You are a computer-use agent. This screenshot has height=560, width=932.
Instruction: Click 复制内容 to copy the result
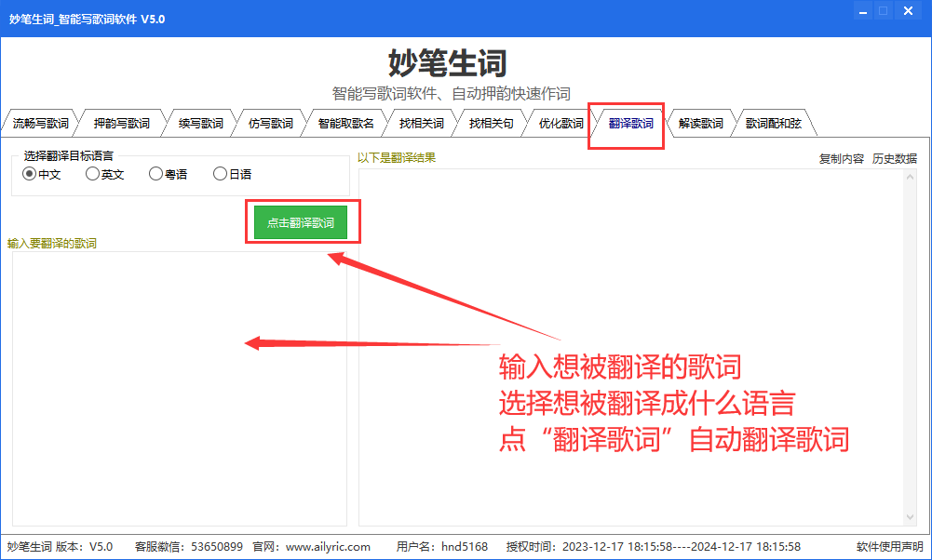841,158
